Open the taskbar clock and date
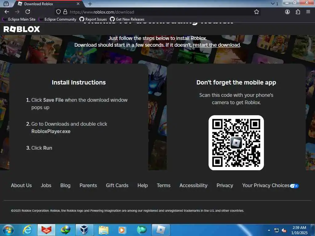This screenshot has height=236, width=315. pos(299,230)
